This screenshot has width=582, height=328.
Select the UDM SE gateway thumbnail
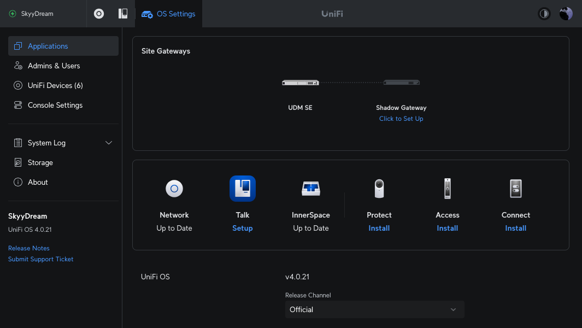[x=300, y=83]
